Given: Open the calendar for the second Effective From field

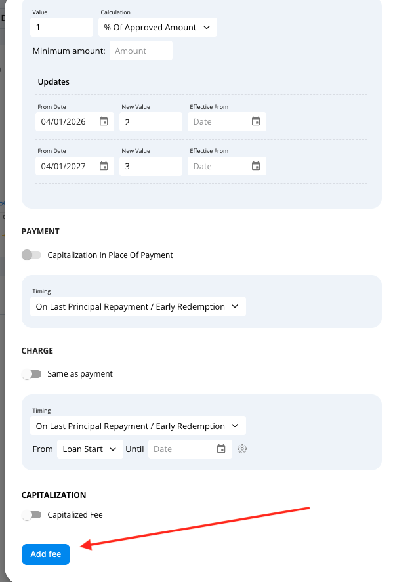Looking at the screenshot, I should (257, 166).
